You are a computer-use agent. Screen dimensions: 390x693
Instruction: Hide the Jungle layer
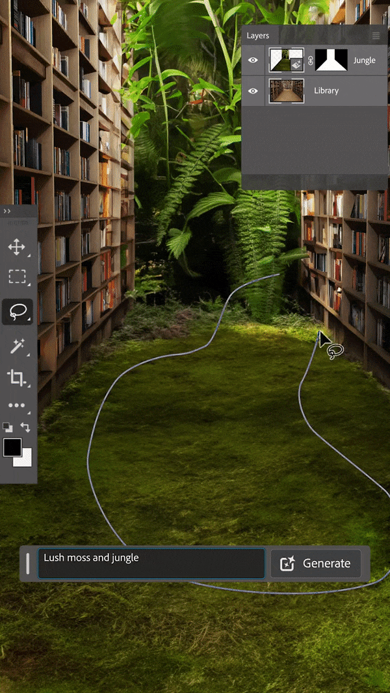click(x=253, y=60)
